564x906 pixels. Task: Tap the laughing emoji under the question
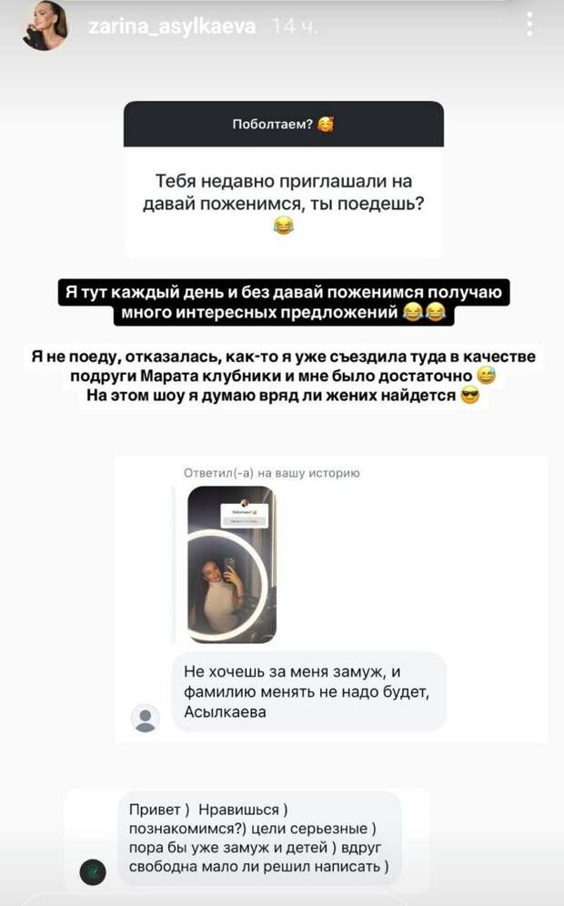(x=283, y=226)
